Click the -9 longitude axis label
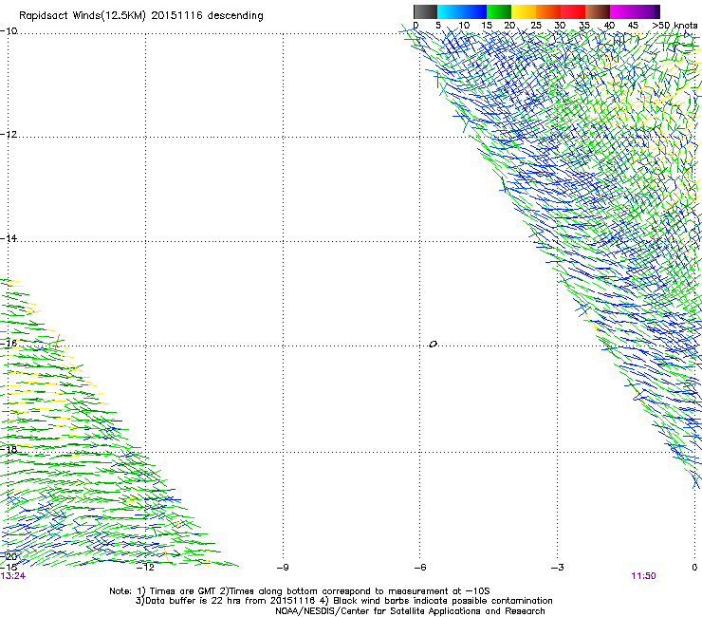The height and width of the screenshot is (617, 702). pyautogui.click(x=283, y=568)
